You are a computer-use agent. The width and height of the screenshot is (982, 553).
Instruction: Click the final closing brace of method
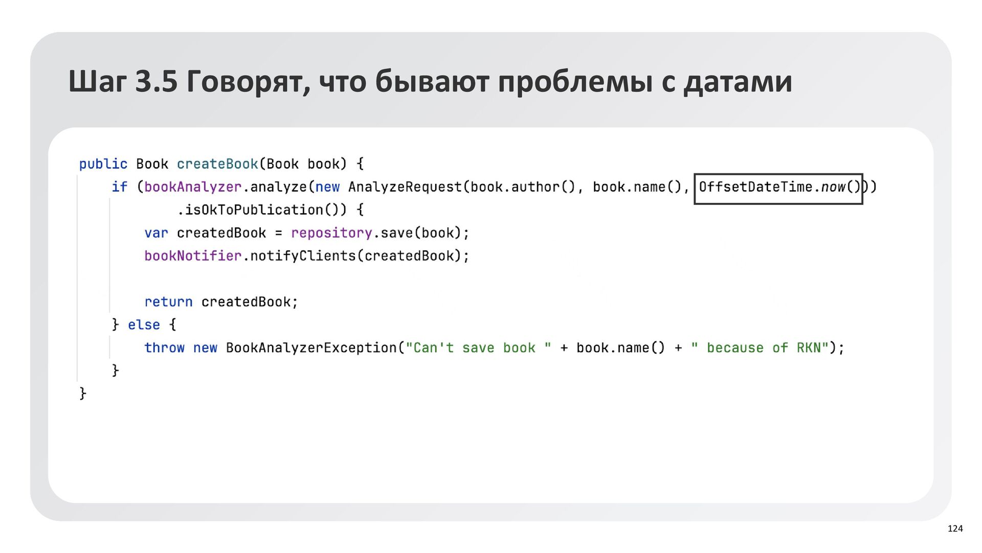[x=83, y=393]
